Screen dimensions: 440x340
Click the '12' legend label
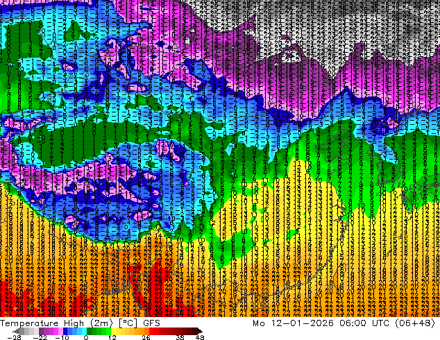[112, 337]
